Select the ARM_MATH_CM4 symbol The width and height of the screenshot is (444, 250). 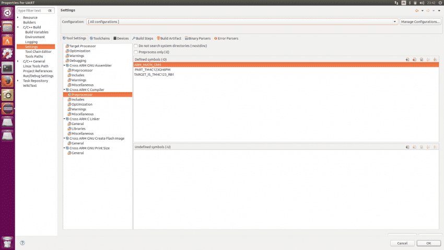coord(286,65)
